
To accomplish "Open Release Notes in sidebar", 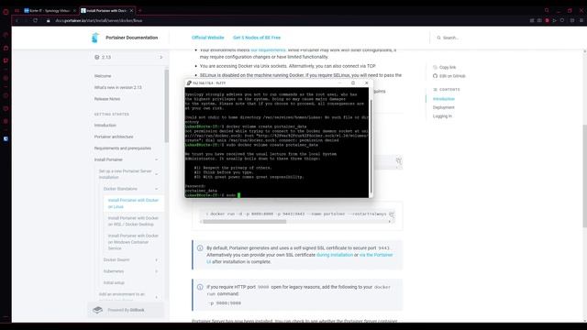I will click(107, 99).
